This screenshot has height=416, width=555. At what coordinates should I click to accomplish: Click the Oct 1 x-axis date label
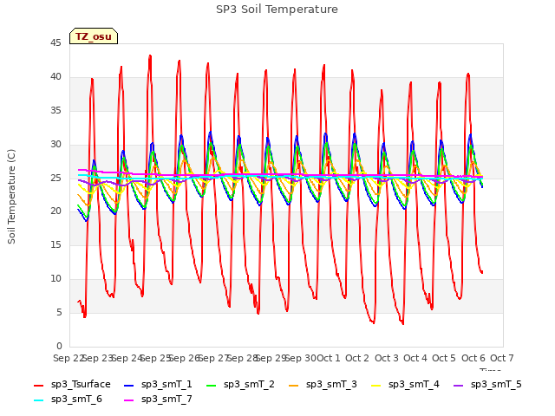[x=329, y=358]
